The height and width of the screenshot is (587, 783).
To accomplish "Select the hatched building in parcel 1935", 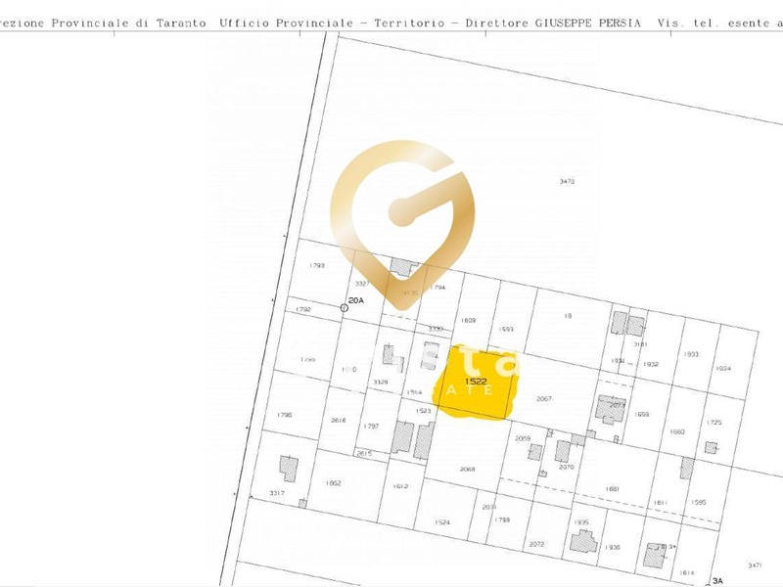I will click(x=583, y=543).
